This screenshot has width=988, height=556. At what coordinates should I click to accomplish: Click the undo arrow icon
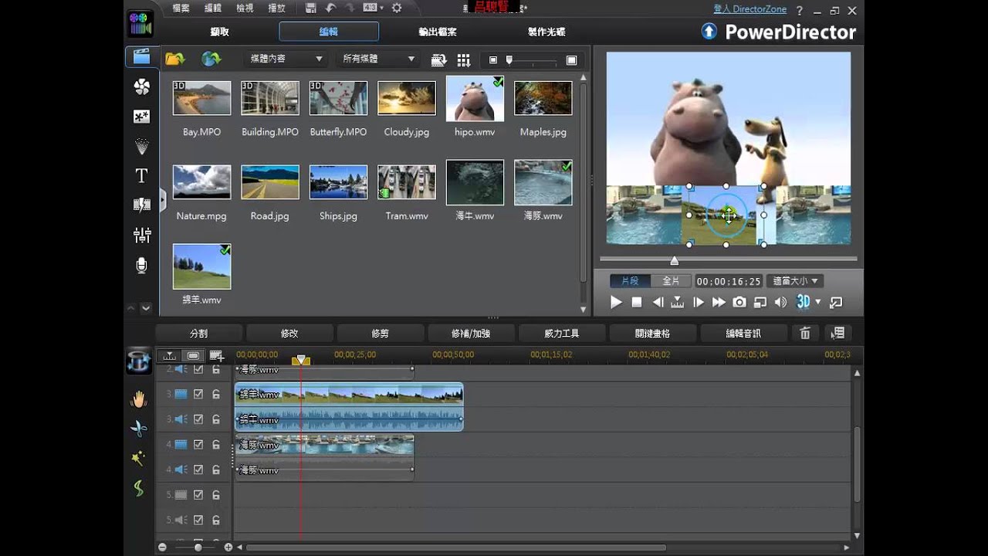330,8
